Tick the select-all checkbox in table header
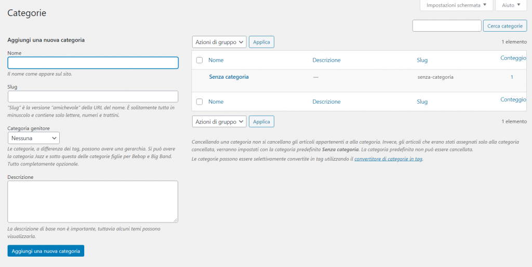 point(199,60)
